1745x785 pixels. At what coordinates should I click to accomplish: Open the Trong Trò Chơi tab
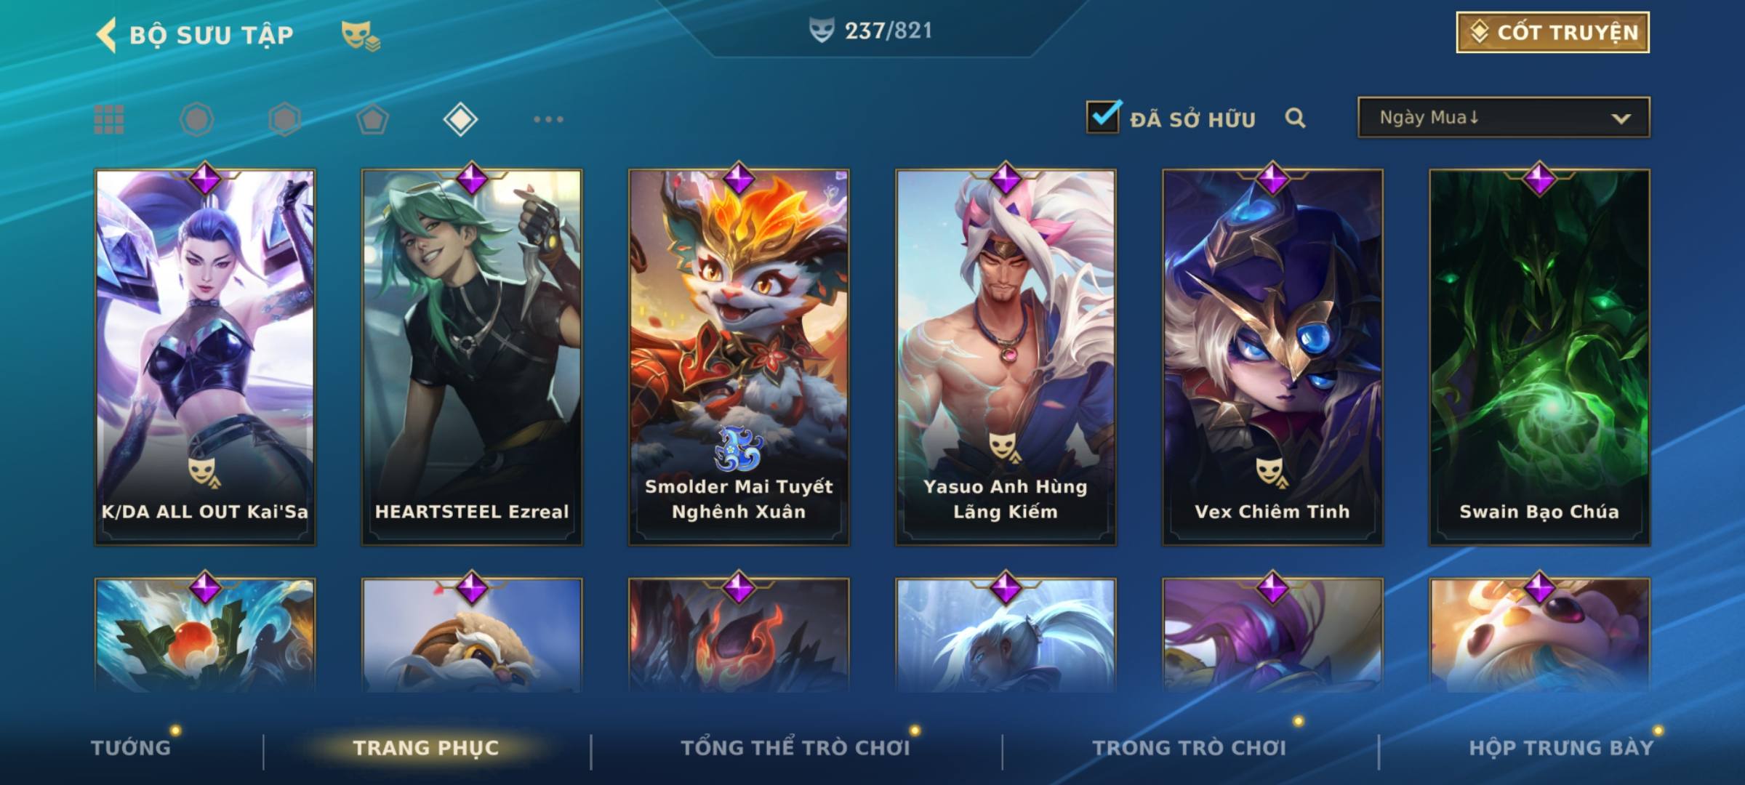[1190, 748]
